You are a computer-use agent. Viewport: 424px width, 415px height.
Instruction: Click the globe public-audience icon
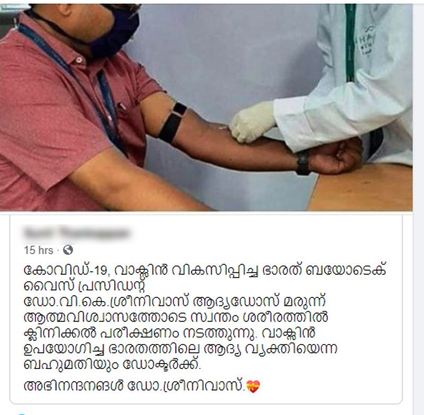point(68,250)
